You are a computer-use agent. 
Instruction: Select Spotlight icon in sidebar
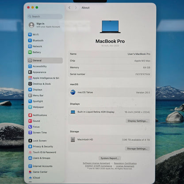(30, 101)
